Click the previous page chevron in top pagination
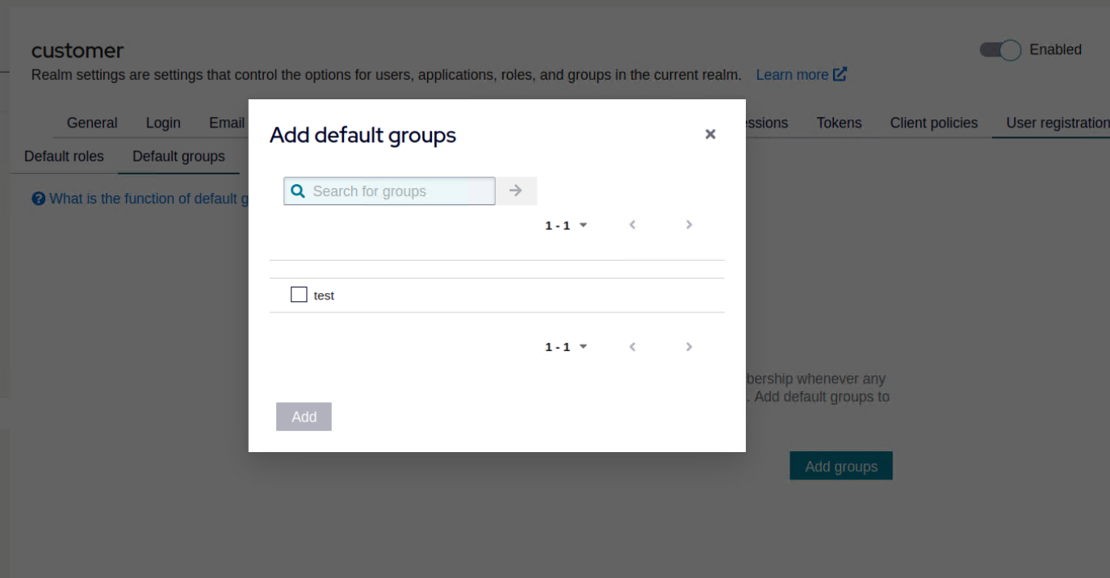 click(632, 224)
